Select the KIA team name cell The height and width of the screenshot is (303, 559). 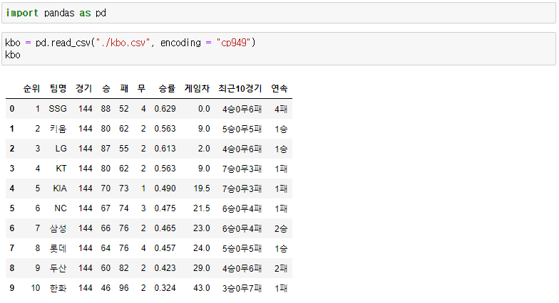[x=60, y=188]
